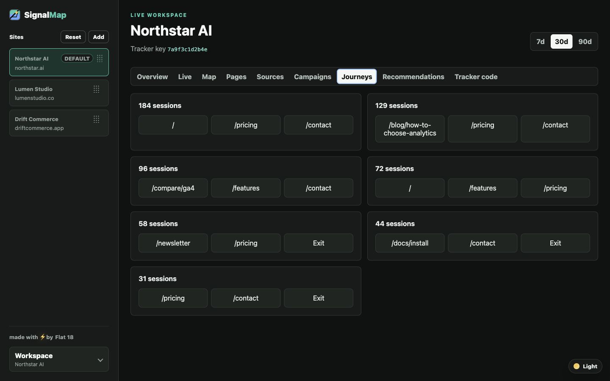The width and height of the screenshot is (610, 381).
Task: Click /pricing in the 129 sessions journey
Action: (x=482, y=129)
